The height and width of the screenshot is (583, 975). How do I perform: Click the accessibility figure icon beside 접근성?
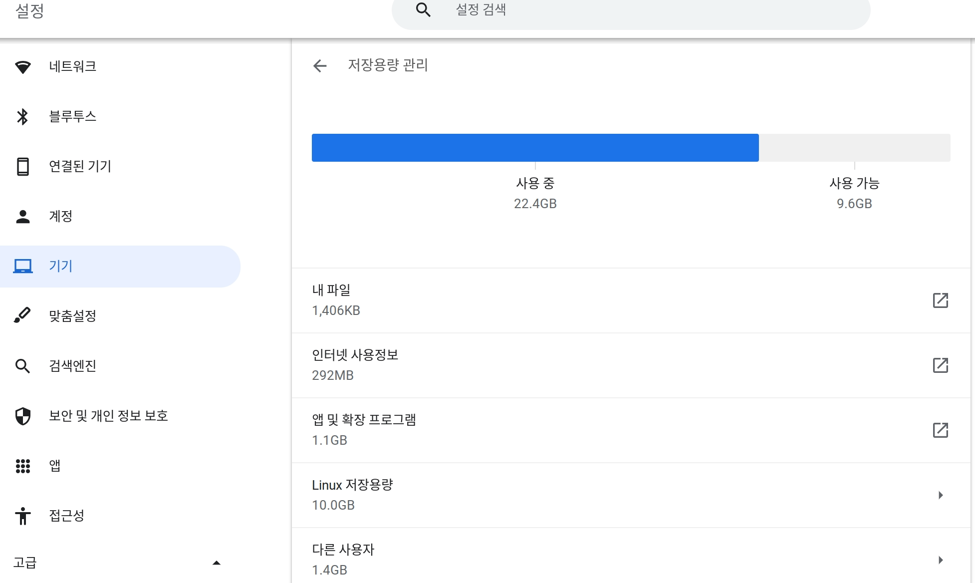23,516
